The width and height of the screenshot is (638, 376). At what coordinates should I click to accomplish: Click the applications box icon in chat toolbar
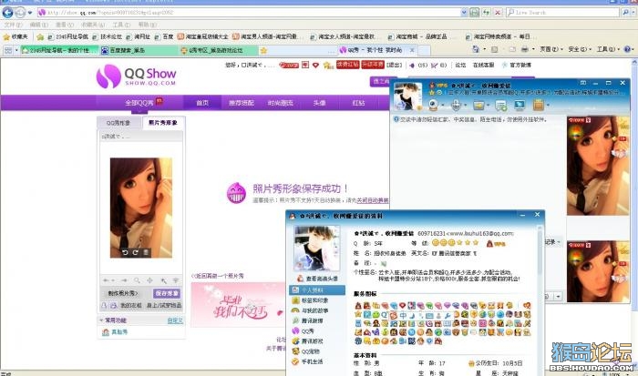[x=539, y=106]
